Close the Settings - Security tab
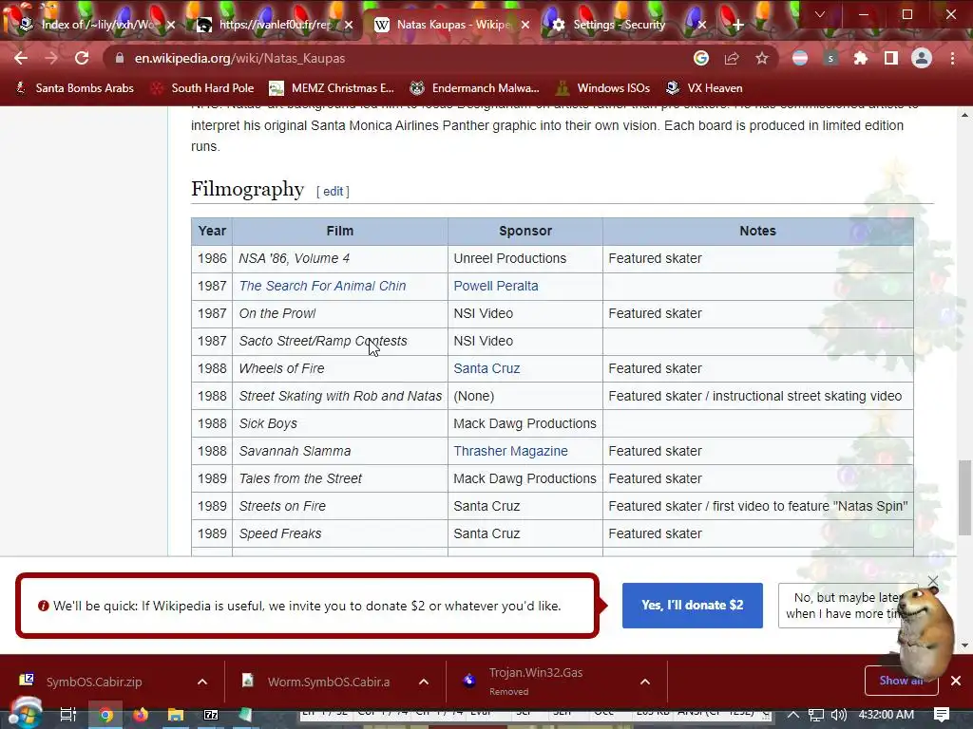 [702, 25]
